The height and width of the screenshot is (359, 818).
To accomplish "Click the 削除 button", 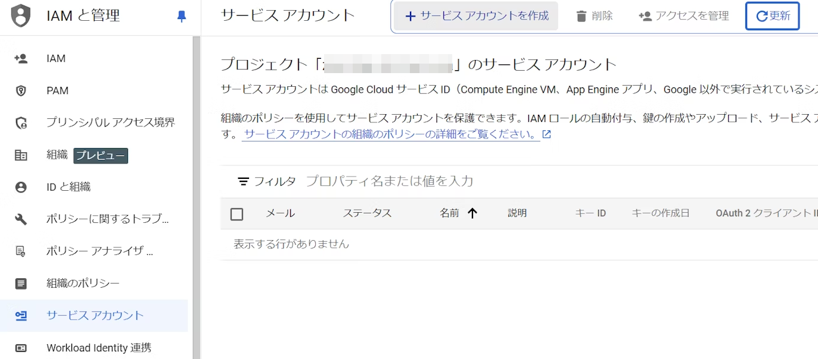I will (x=595, y=16).
